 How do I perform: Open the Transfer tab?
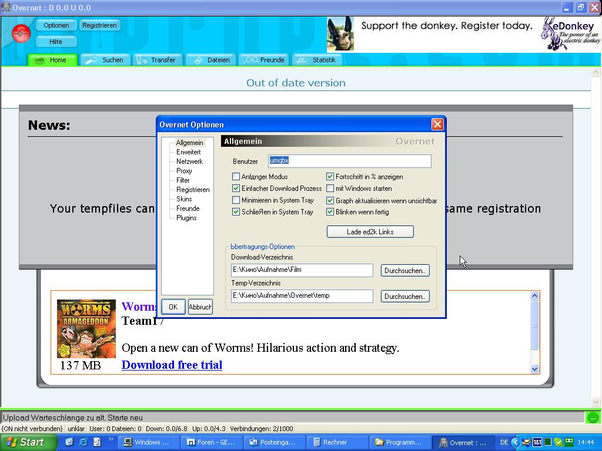[158, 60]
